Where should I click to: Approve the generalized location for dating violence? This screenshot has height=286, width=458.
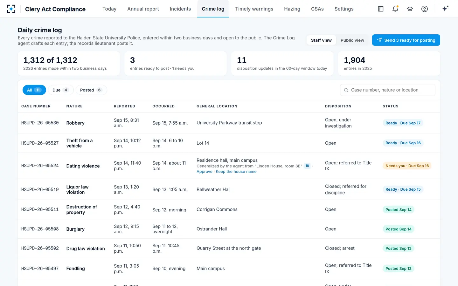[x=205, y=172]
